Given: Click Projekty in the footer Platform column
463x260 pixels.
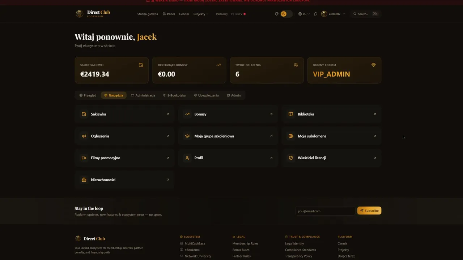Looking at the screenshot, I should (343, 250).
